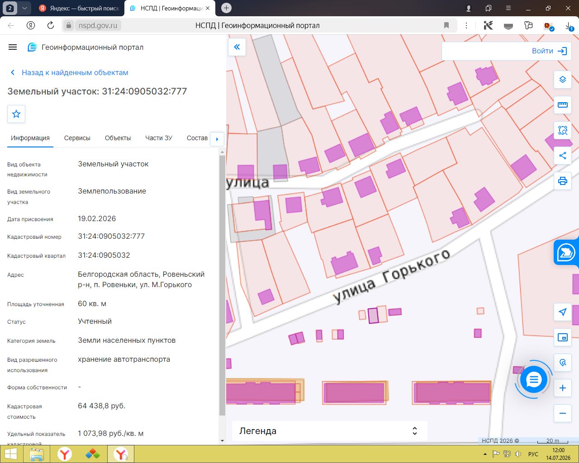Screen dimensions: 579x463
Task: Collapse the info side panel
Action: (x=237, y=47)
